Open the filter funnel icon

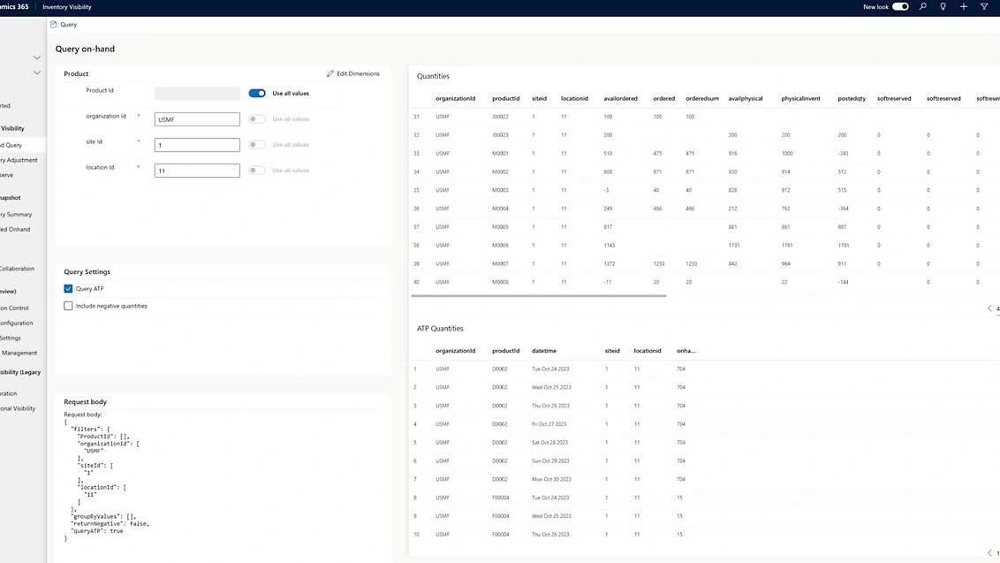(984, 7)
